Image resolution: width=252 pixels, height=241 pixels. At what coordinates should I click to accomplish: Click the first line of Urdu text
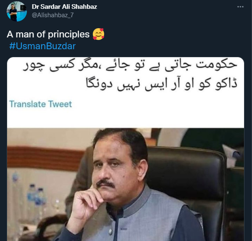point(130,65)
